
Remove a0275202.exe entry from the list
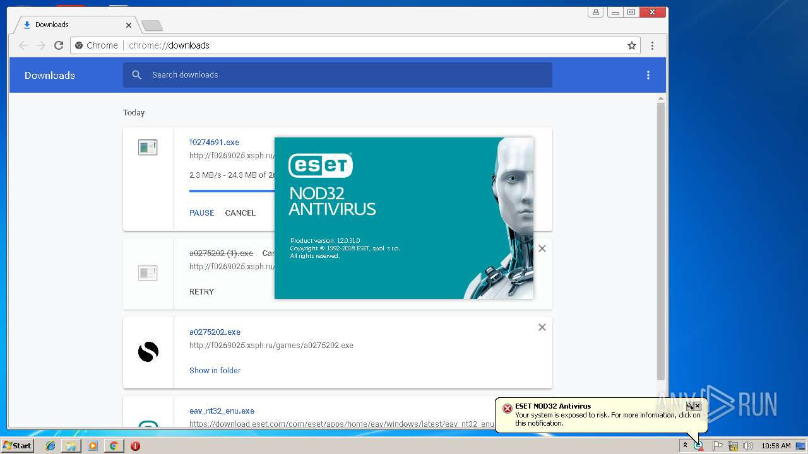(542, 327)
